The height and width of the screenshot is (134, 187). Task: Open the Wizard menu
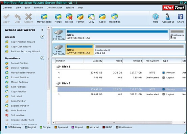[70, 8]
